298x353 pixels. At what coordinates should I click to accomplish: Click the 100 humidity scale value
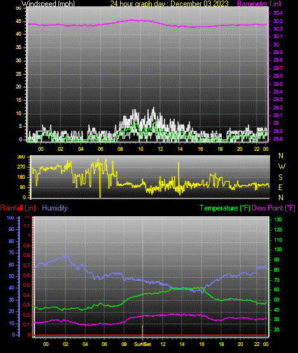pyautogui.click(x=10, y=218)
